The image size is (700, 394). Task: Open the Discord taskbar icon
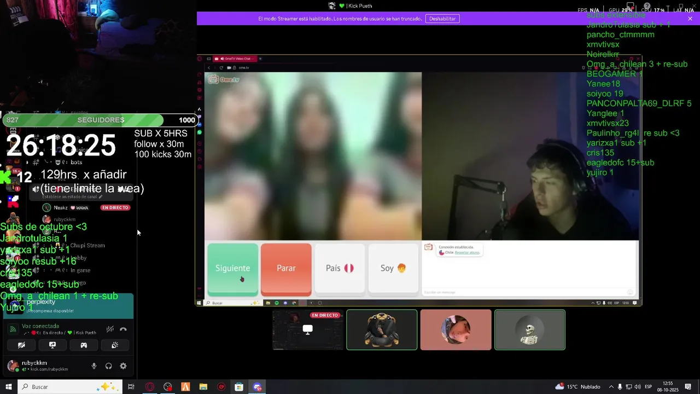coord(257,387)
